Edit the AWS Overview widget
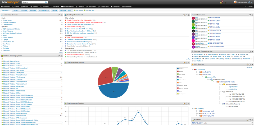Viewport: 254px width, 125px height. coord(248,64)
